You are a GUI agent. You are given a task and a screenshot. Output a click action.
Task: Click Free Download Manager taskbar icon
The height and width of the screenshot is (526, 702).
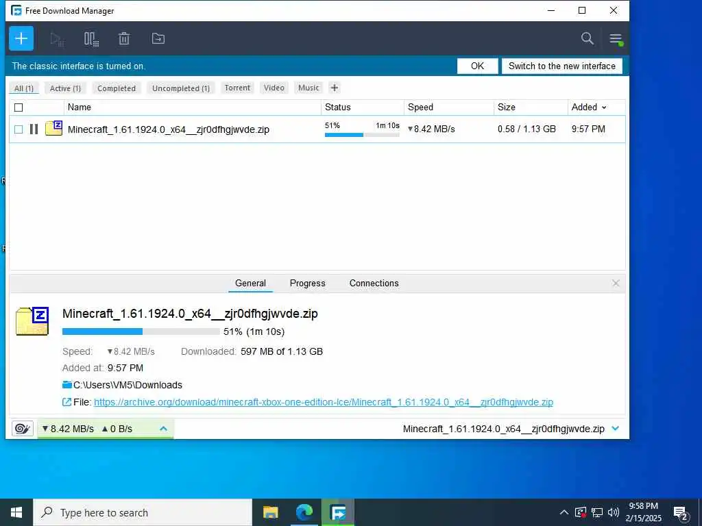tap(338, 512)
